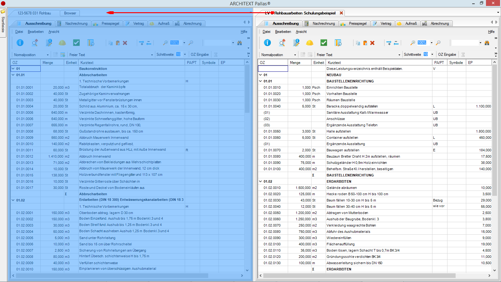The image size is (501, 282).
Task: Click the red X delete icon in LV toolbar
Action: pos(372,43)
